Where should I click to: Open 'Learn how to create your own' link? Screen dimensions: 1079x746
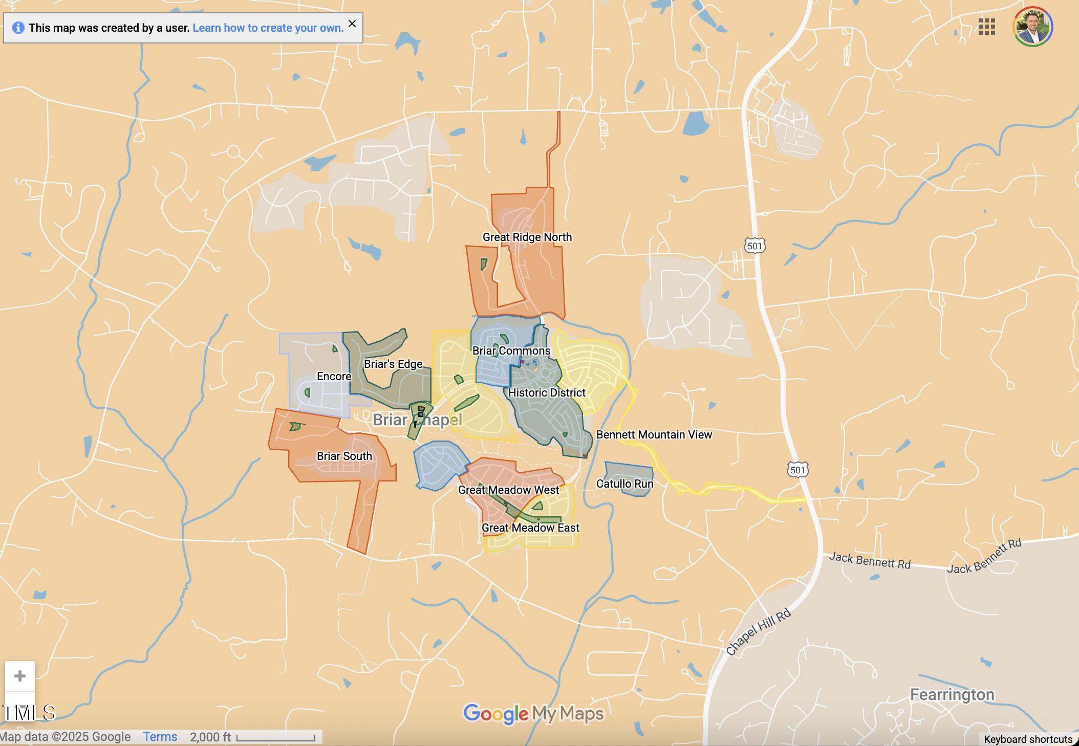click(268, 28)
